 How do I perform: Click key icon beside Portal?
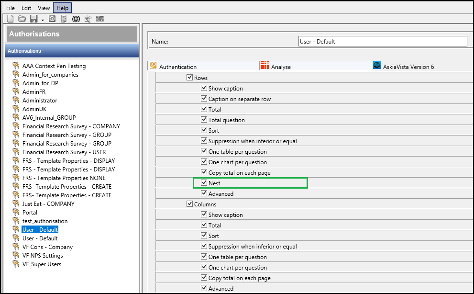tap(16, 212)
